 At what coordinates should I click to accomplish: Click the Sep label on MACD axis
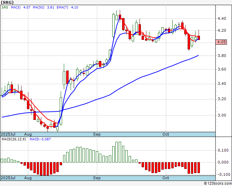[97, 178]
